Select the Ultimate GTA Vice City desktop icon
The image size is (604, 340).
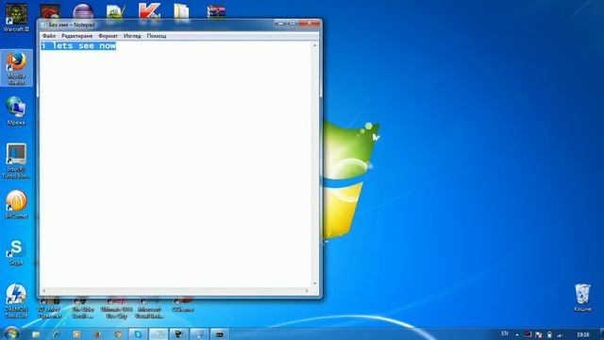(116, 309)
